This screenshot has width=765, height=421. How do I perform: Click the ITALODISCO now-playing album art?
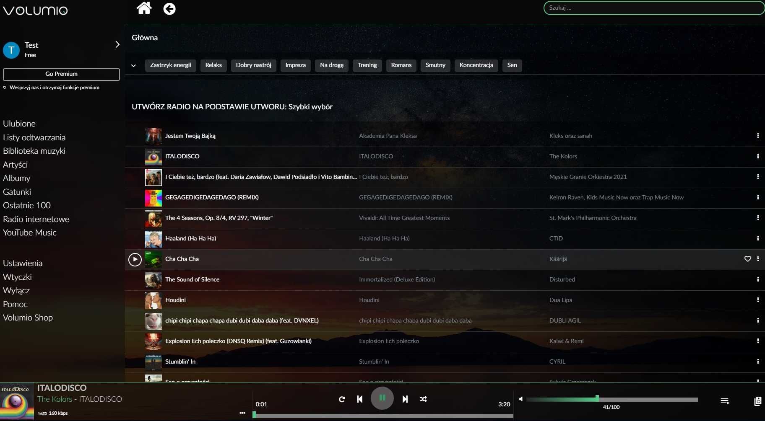pyautogui.click(x=17, y=402)
